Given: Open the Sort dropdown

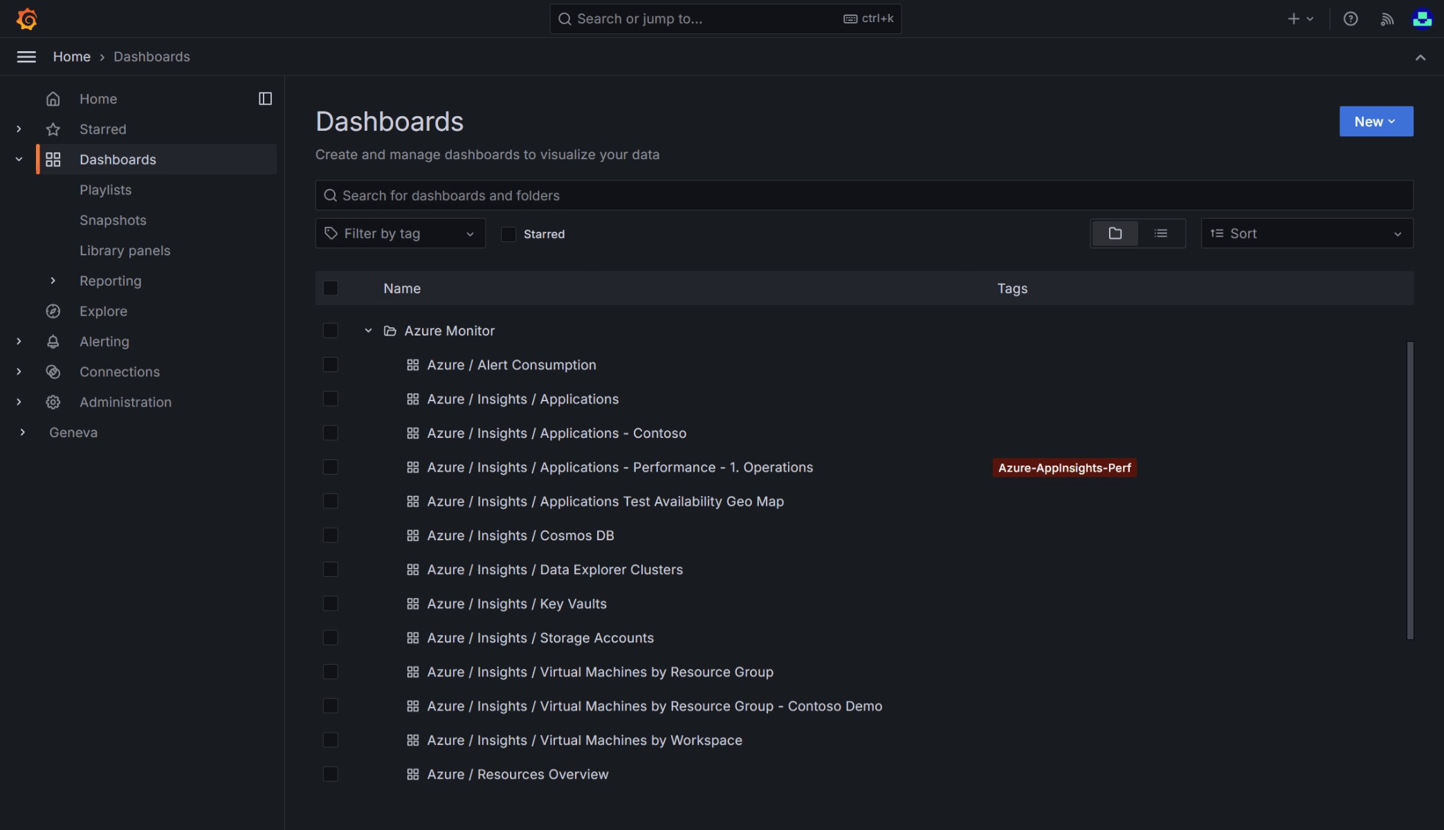Looking at the screenshot, I should (1306, 234).
